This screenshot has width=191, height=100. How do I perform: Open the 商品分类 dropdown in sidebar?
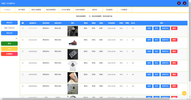[x=9, y=38]
